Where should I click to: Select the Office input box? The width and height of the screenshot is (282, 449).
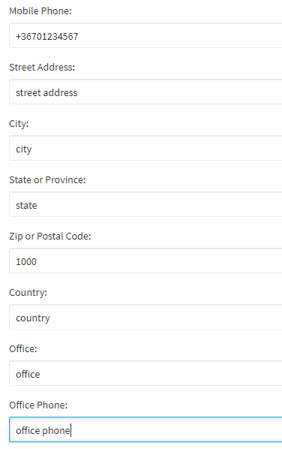coord(145,373)
